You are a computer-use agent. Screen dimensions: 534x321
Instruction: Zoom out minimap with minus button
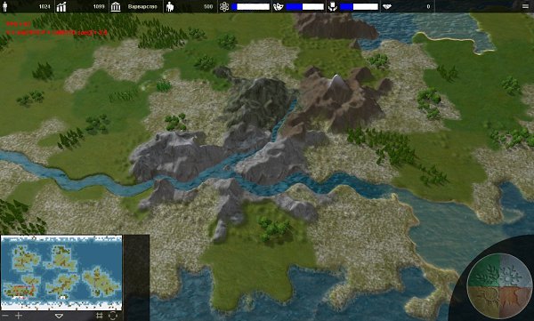coord(4,316)
